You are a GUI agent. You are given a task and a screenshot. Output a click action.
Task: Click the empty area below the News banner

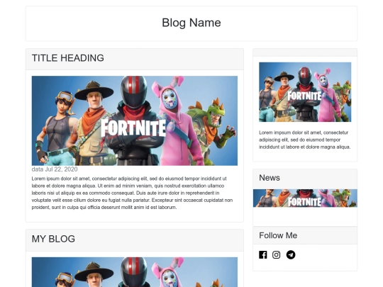coord(305,216)
